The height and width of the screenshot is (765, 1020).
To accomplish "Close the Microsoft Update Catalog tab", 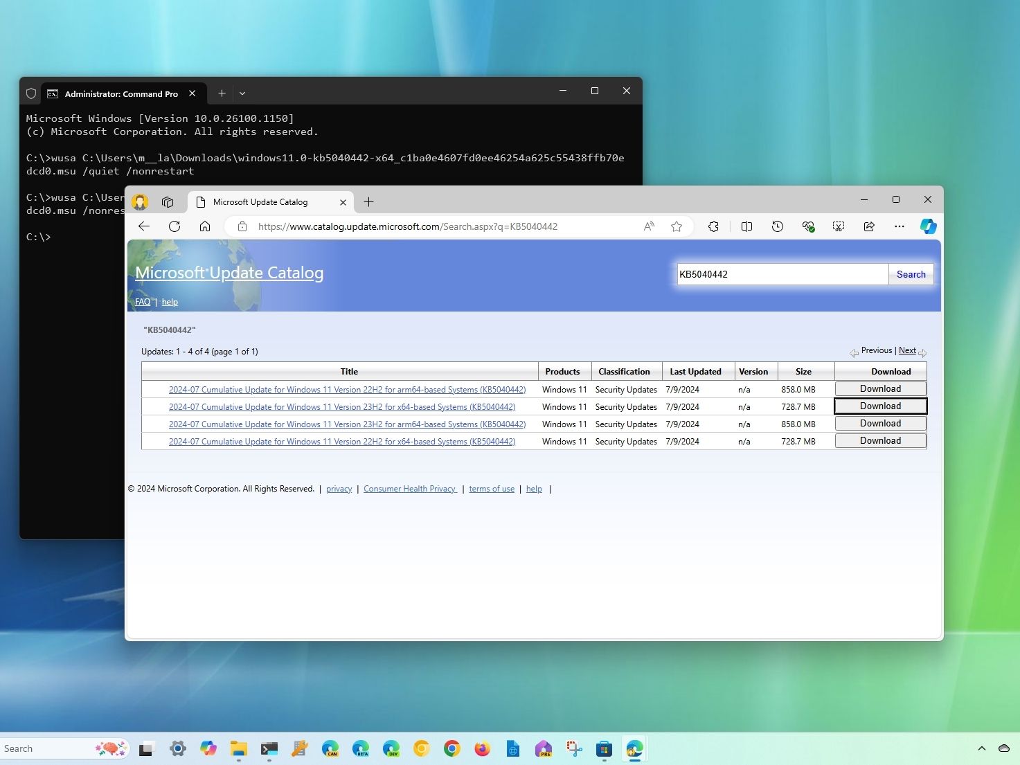I will coord(343,202).
